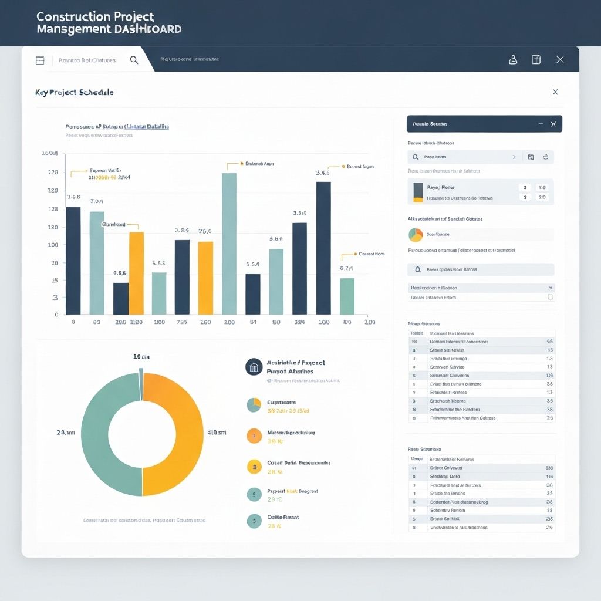This screenshot has width=601, height=601.
Task: Select the orange circle legend item in donut legend
Action: click(x=254, y=435)
